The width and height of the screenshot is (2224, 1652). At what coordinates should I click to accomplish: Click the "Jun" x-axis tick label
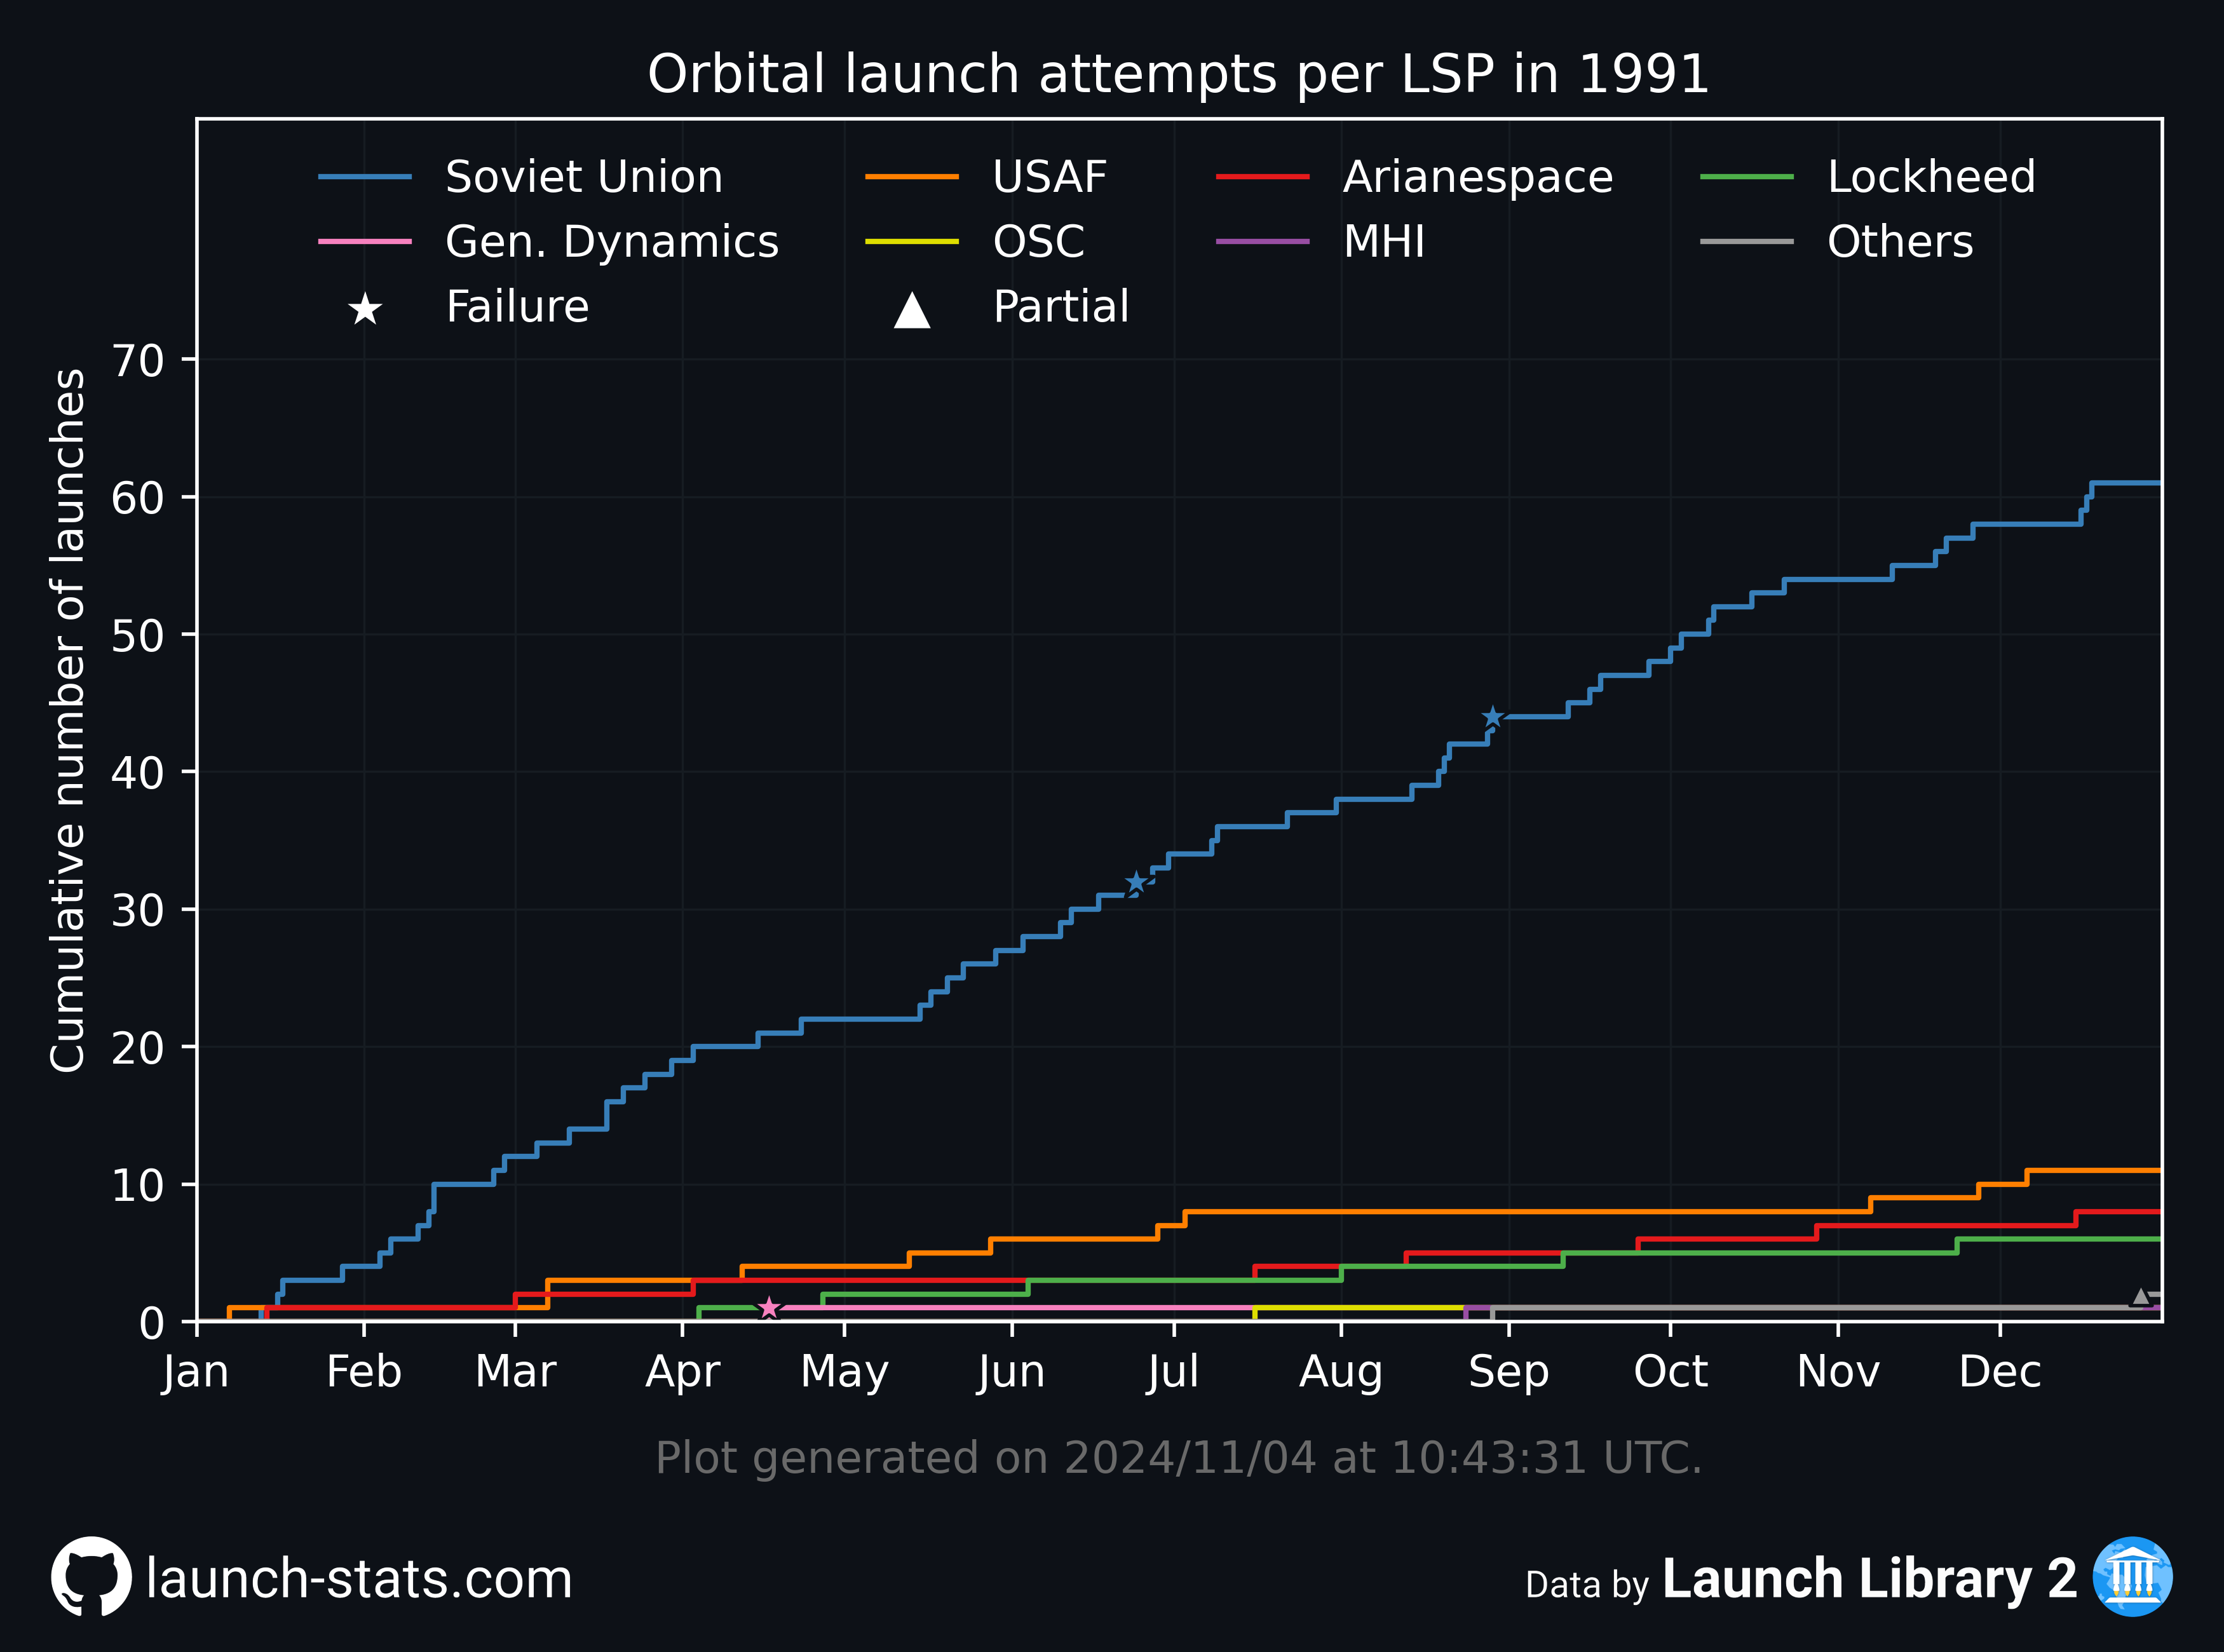click(x=1012, y=1372)
